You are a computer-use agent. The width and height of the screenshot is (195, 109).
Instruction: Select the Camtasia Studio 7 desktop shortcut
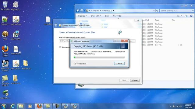[x=5, y=81]
